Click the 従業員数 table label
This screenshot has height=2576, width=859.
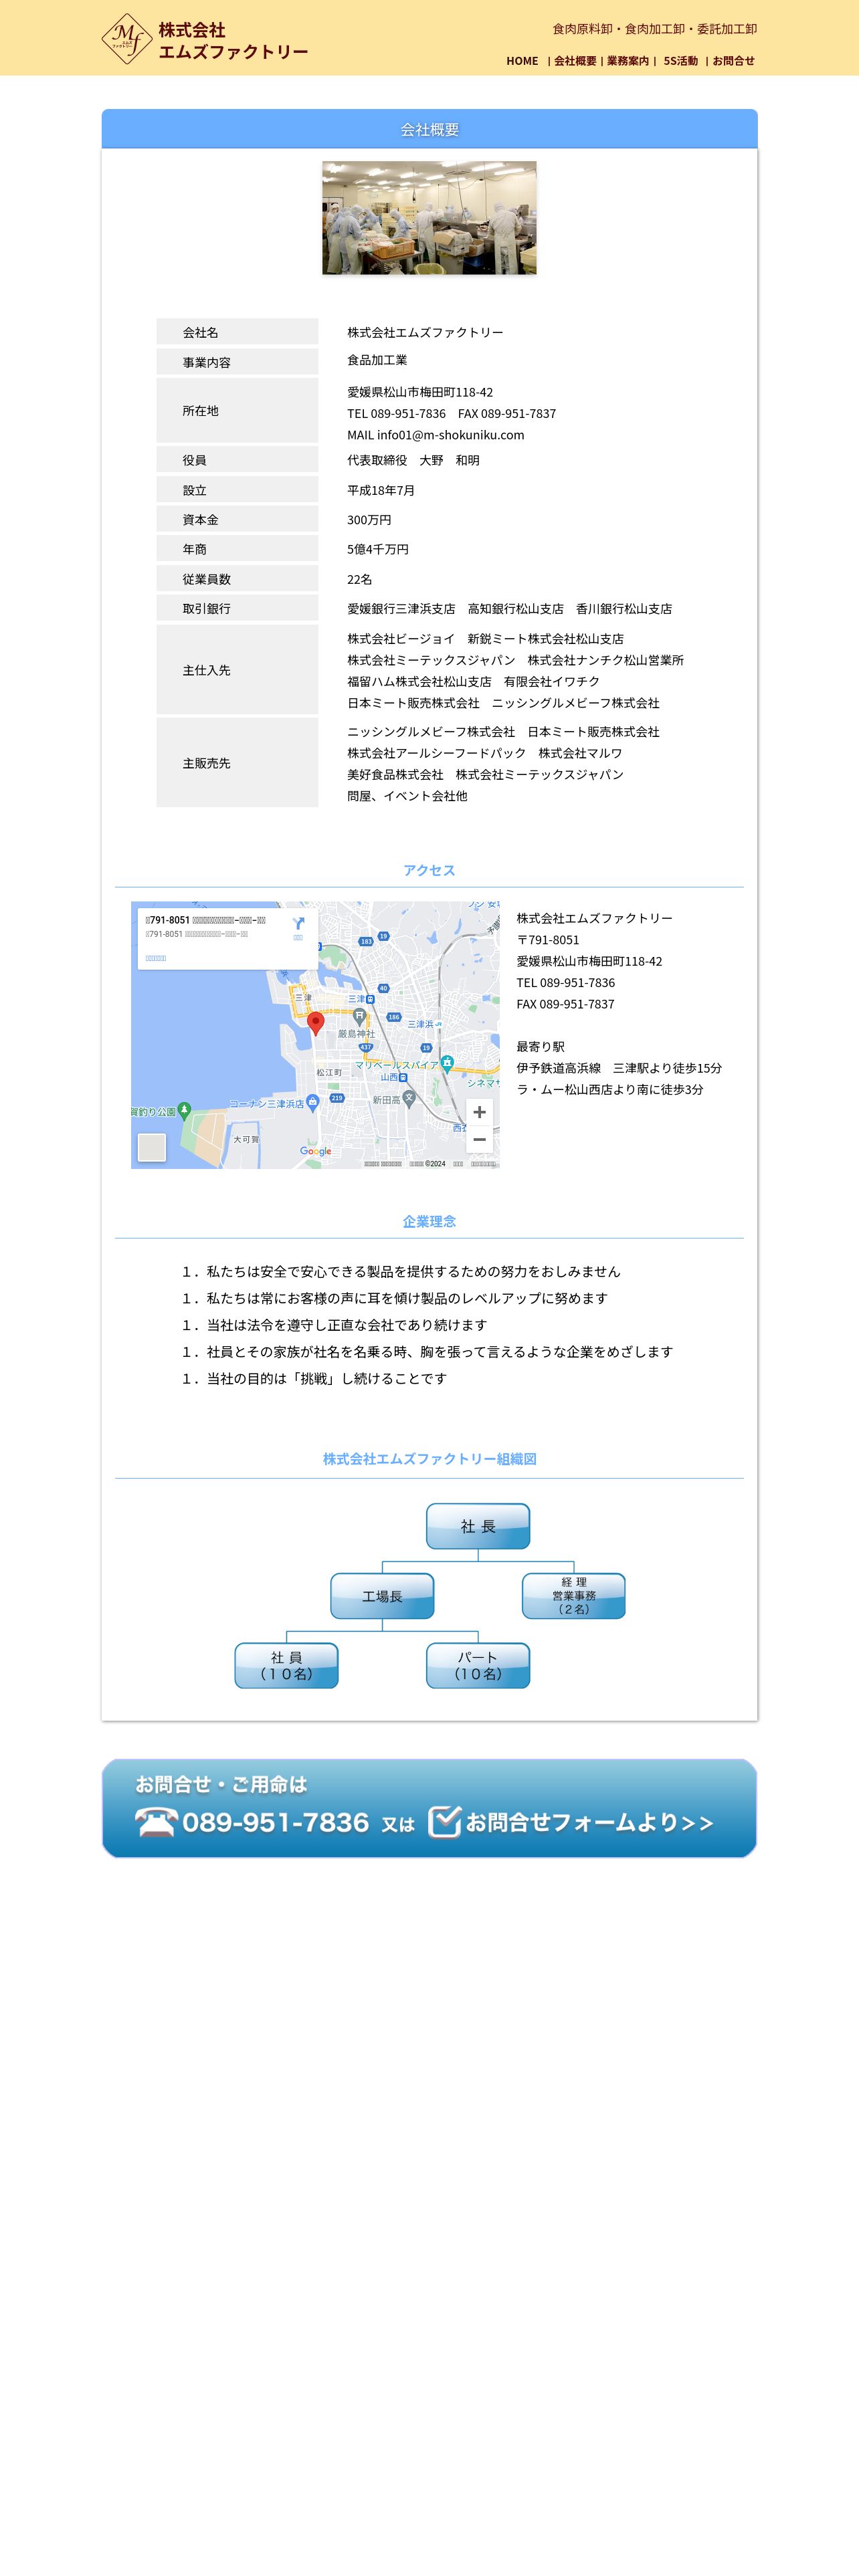[x=237, y=579]
